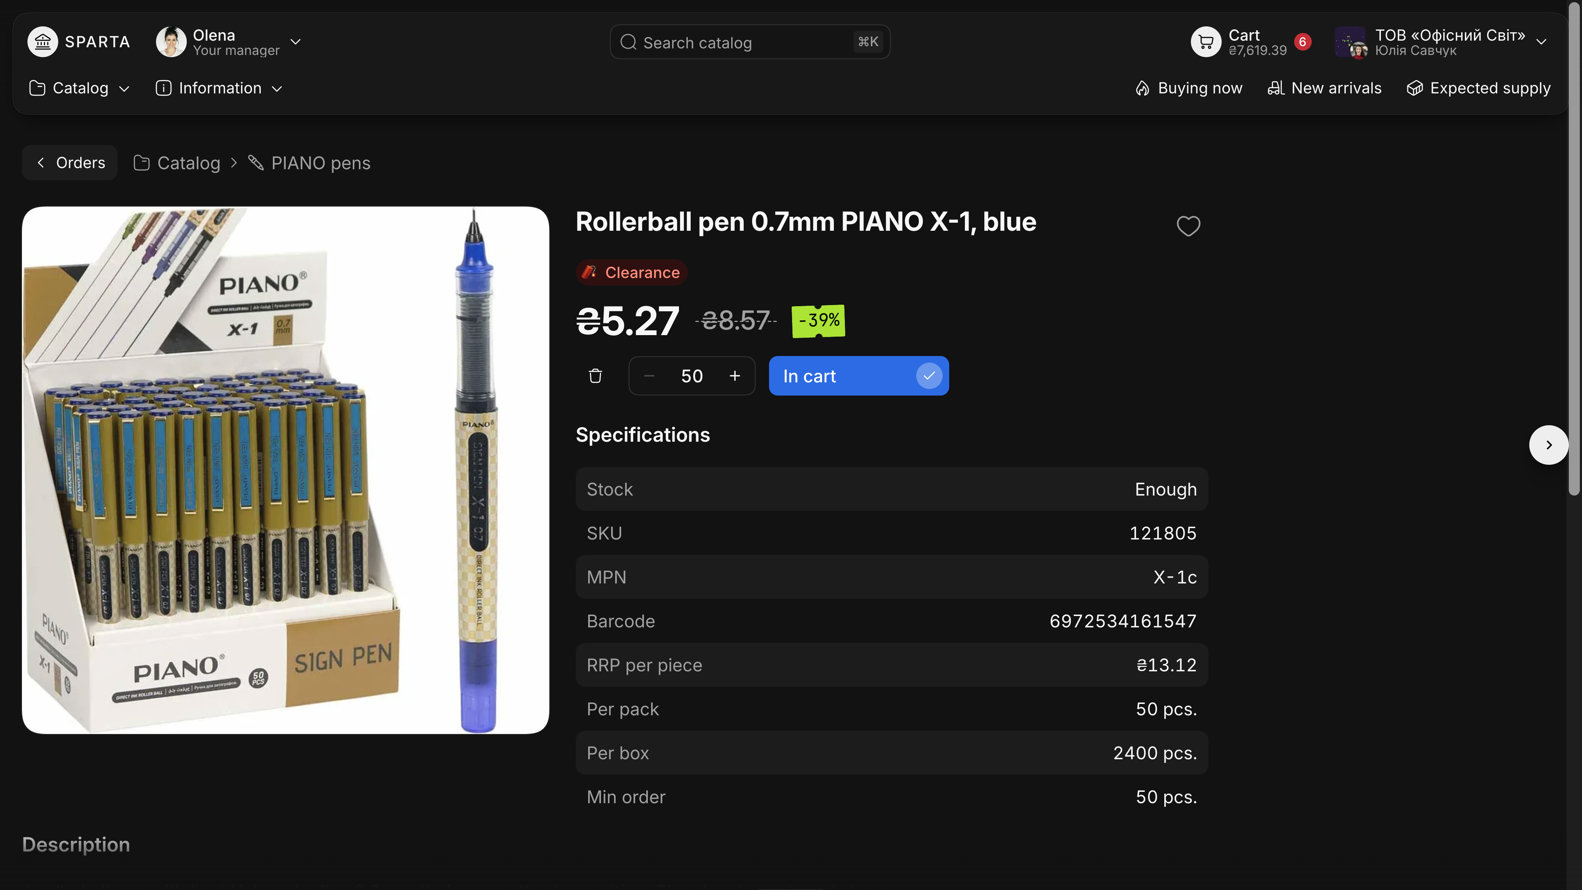Screen dimensions: 1582x890
Task: Expand the manager dropdown chevron
Action: point(296,42)
